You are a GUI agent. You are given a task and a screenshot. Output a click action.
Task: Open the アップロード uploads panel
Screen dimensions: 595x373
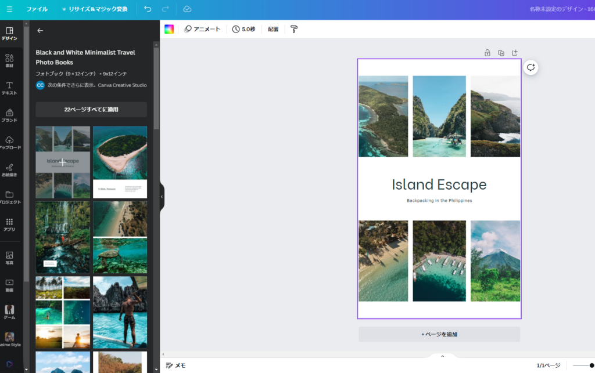click(9, 143)
